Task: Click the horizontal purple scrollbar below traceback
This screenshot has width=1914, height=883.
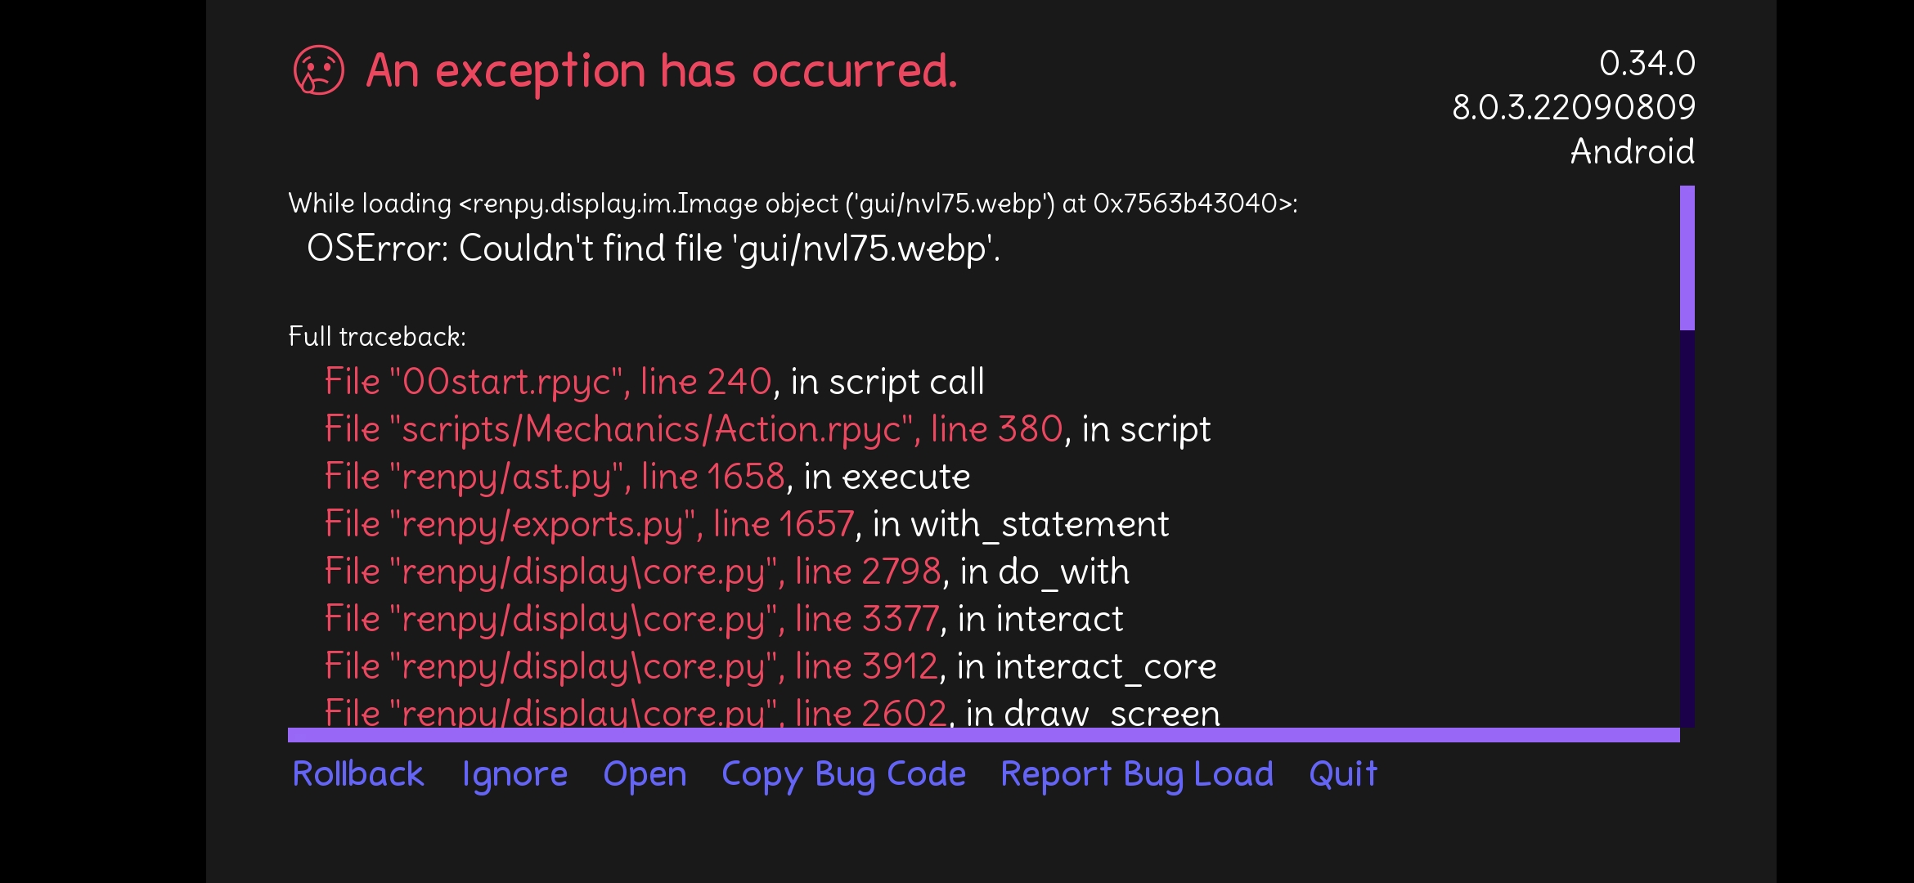Action: (983, 735)
